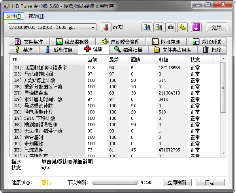The width and height of the screenshot is (236, 193).
Task: Click the purple download arrow icon
Action: 196,27
